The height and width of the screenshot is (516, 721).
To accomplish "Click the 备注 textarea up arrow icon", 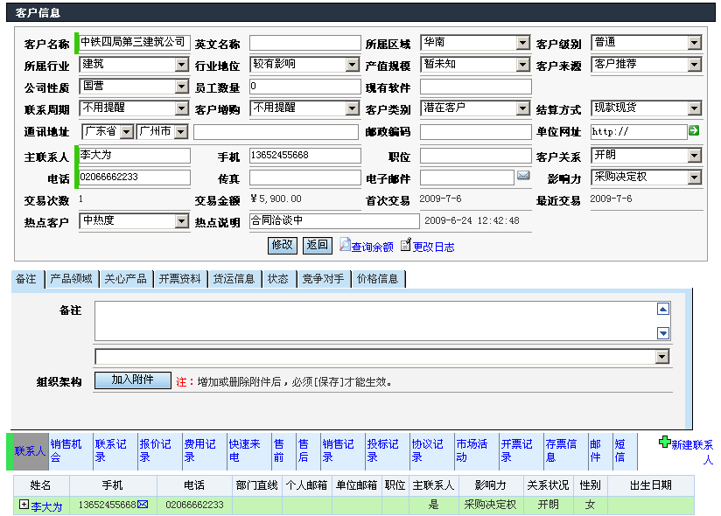I will pos(663,310).
